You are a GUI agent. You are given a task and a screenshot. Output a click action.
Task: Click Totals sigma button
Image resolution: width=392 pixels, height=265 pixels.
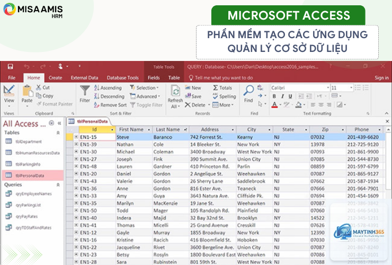(x=222, y=88)
